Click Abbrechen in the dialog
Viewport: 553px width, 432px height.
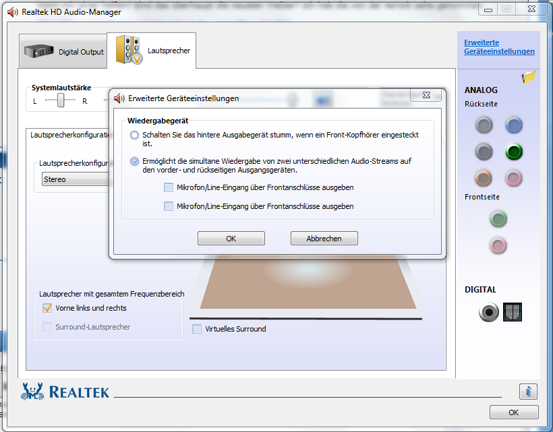[324, 239]
